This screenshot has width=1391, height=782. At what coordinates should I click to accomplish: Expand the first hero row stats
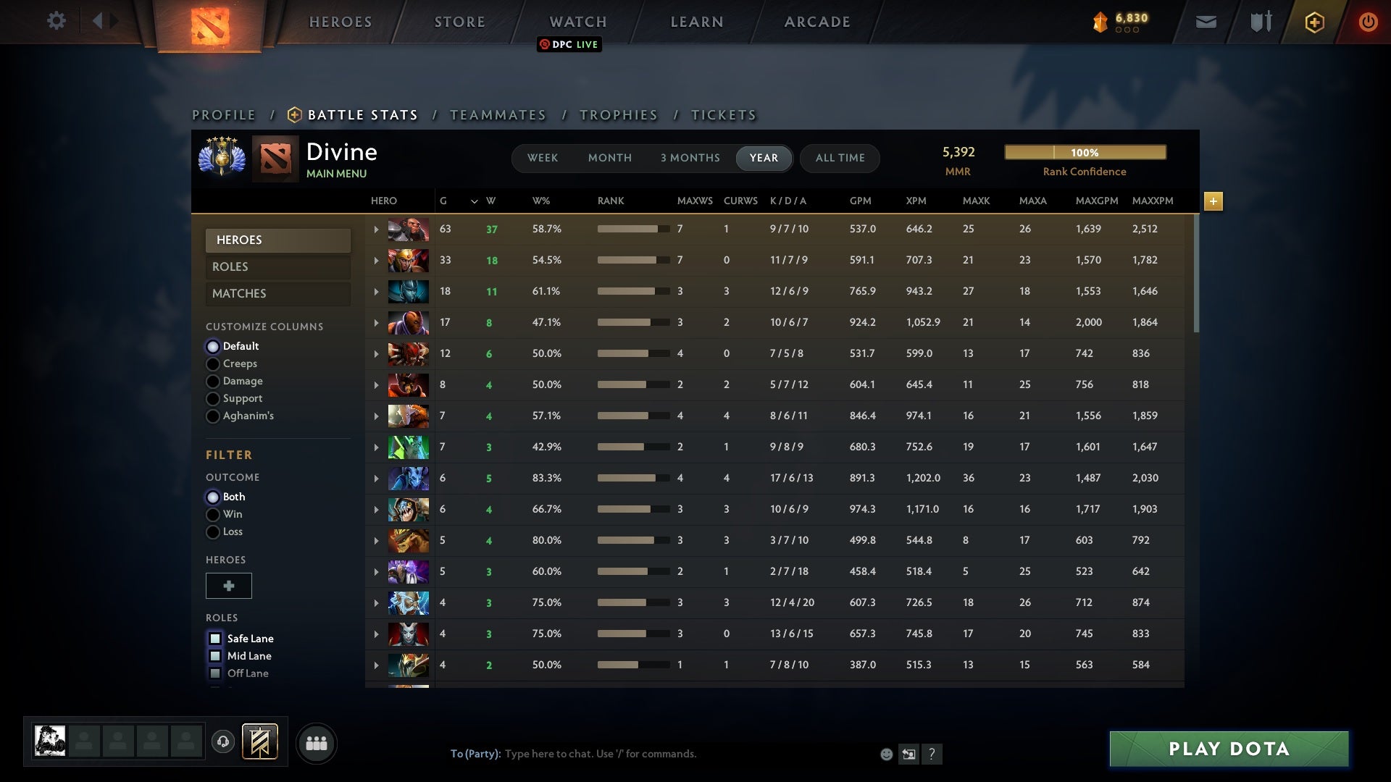tap(375, 228)
